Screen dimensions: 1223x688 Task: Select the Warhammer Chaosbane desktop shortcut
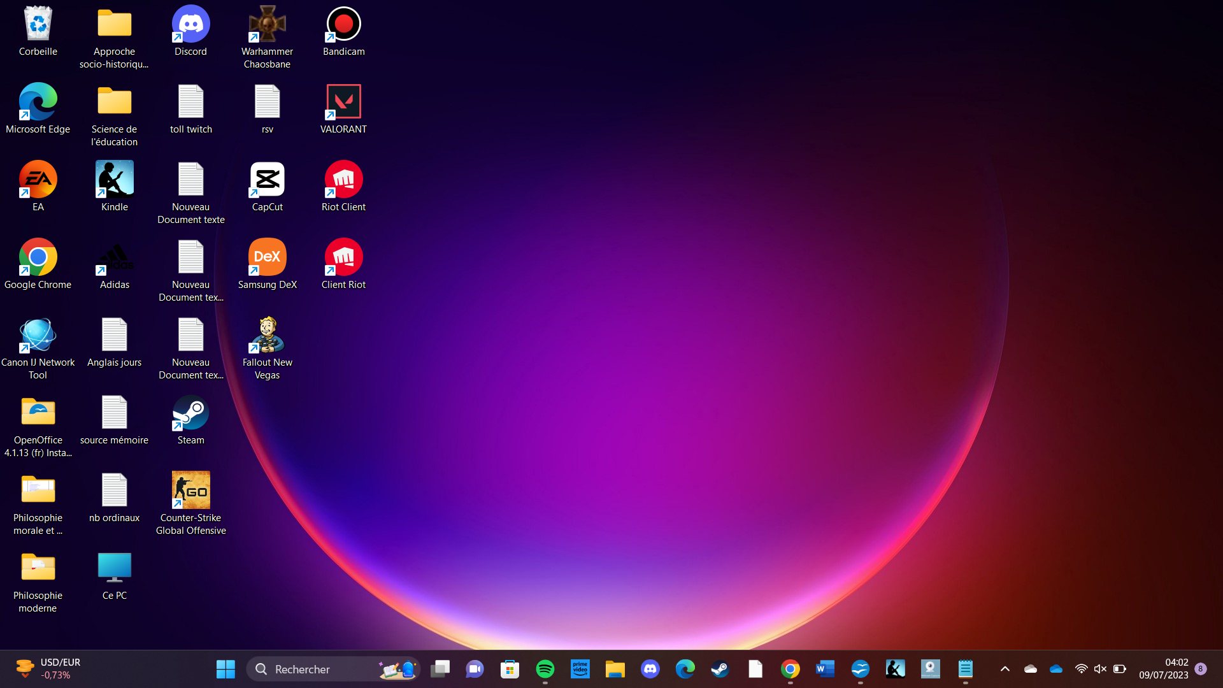268,37
